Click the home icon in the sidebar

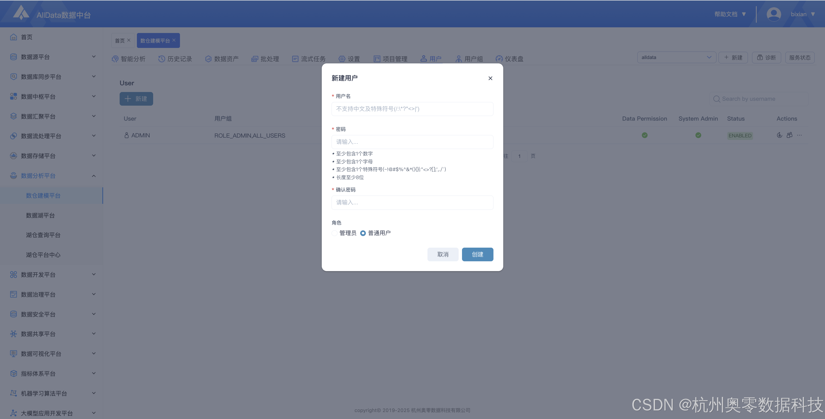tap(13, 37)
